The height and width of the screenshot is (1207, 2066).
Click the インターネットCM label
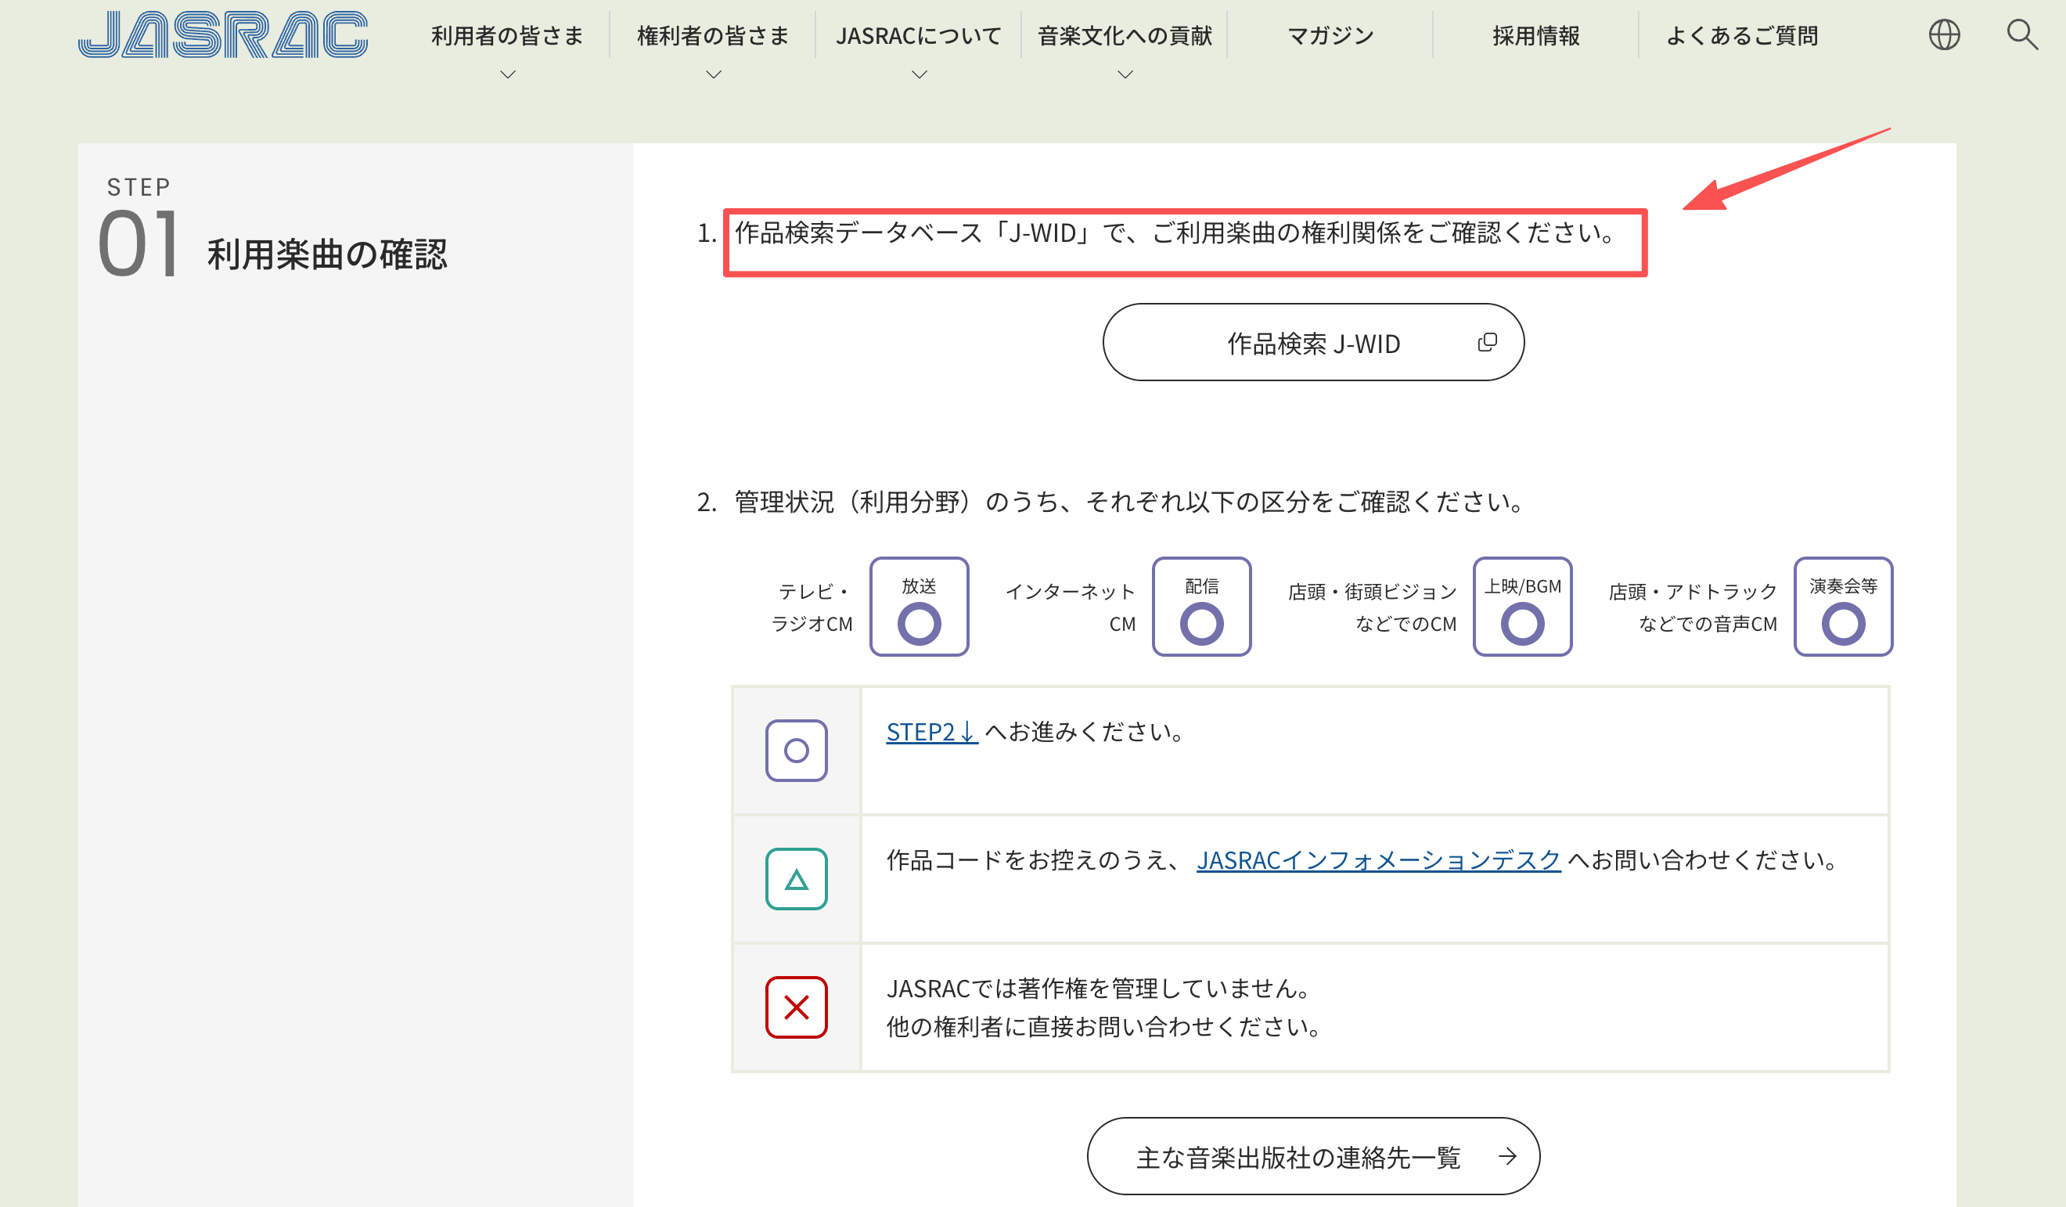(x=1071, y=607)
